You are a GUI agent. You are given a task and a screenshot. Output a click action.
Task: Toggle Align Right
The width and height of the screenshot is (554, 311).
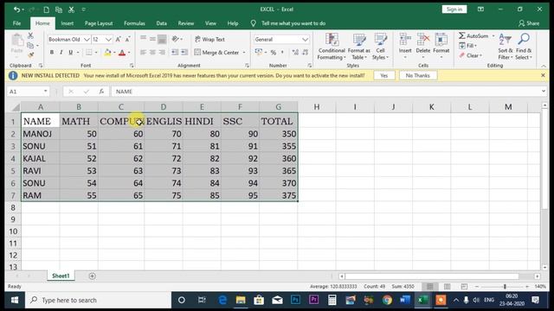click(x=162, y=52)
